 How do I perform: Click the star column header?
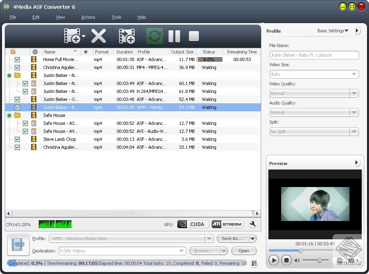tap(86, 52)
